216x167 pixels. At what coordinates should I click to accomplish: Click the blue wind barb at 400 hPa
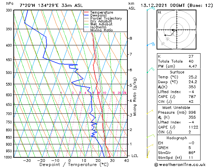pyautogui.click(x=151, y=44)
